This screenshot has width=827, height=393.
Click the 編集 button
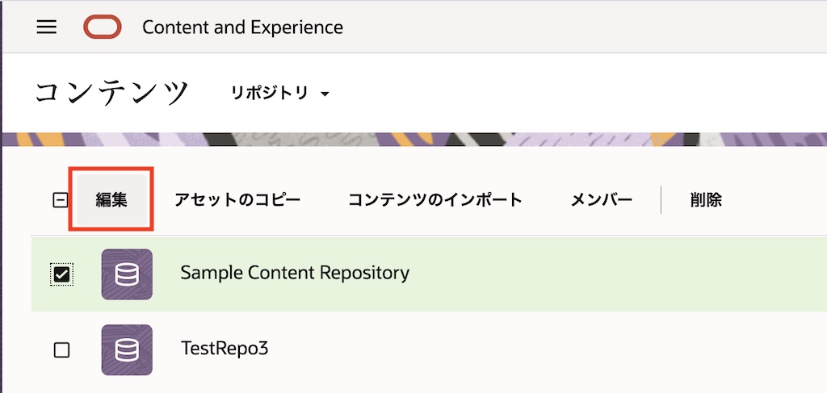tap(111, 200)
